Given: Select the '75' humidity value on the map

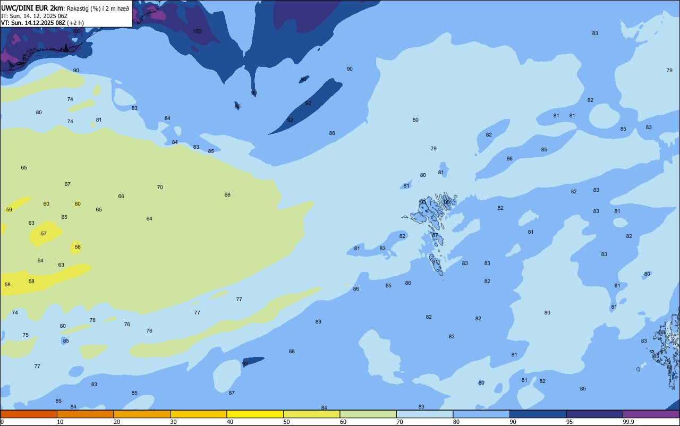Looking at the screenshot, I should coord(25,335).
